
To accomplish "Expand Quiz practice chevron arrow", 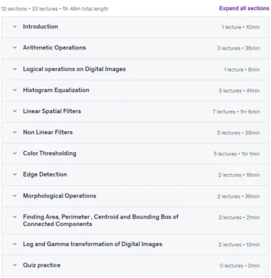I will pos(15,265).
